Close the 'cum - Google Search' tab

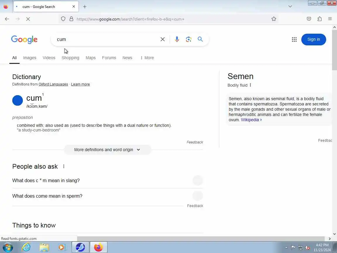point(74,7)
